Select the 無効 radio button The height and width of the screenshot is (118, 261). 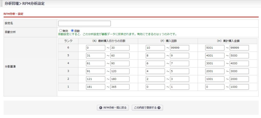point(61,31)
